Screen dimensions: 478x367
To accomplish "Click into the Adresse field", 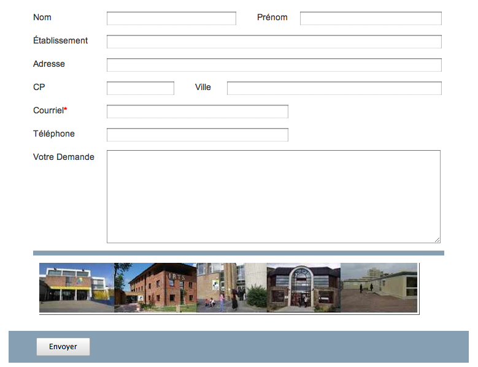I will click(274, 65).
